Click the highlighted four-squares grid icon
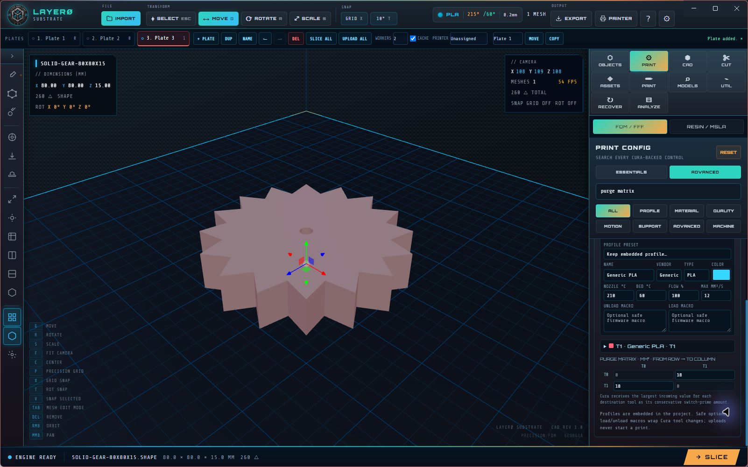This screenshot has width=748, height=467. tap(12, 317)
